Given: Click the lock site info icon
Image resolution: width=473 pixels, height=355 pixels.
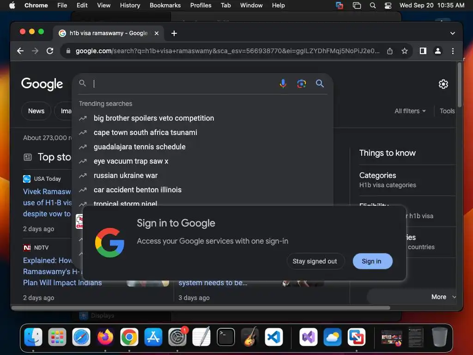Looking at the screenshot, I should click(68, 51).
